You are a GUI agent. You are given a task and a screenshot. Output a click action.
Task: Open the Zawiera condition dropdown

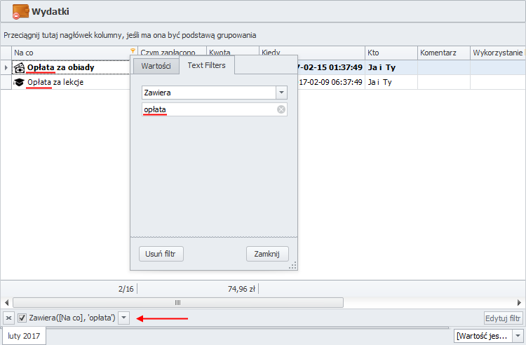[x=281, y=93]
